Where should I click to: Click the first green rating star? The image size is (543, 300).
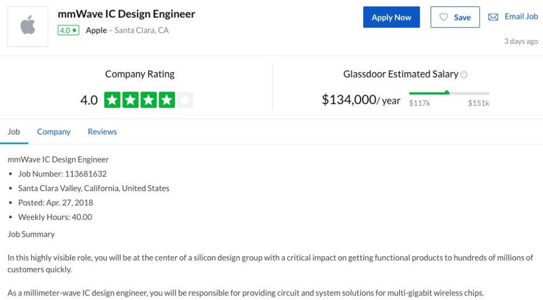[x=112, y=100]
